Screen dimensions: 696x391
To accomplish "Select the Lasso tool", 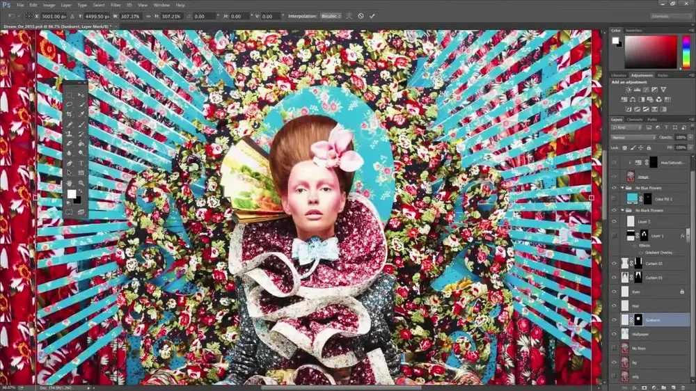I will click(69, 104).
